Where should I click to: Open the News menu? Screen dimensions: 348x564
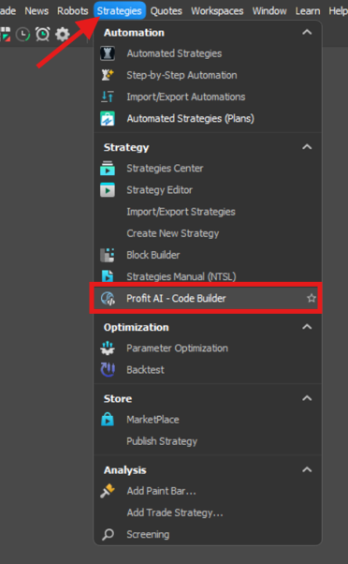click(x=36, y=11)
